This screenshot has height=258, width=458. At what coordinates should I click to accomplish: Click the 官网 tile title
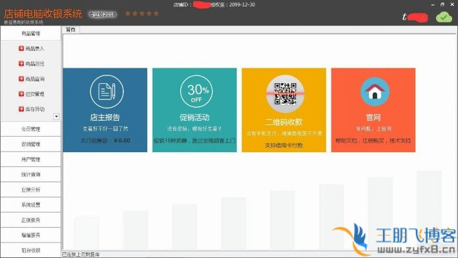click(373, 117)
